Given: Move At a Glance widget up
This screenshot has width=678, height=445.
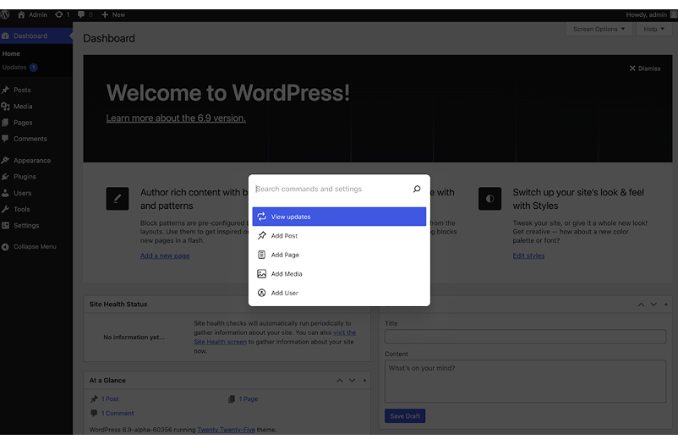Looking at the screenshot, I should tap(340, 381).
